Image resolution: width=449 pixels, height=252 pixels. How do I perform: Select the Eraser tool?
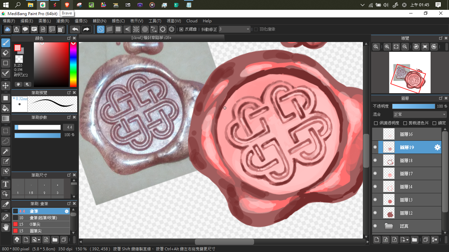point(6,53)
